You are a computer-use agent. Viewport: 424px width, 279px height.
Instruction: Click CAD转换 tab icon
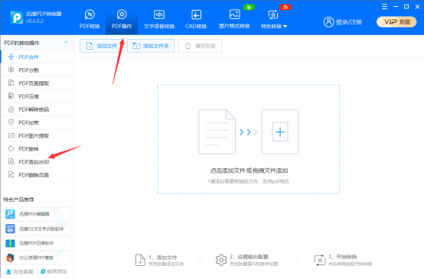click(196, 15)
